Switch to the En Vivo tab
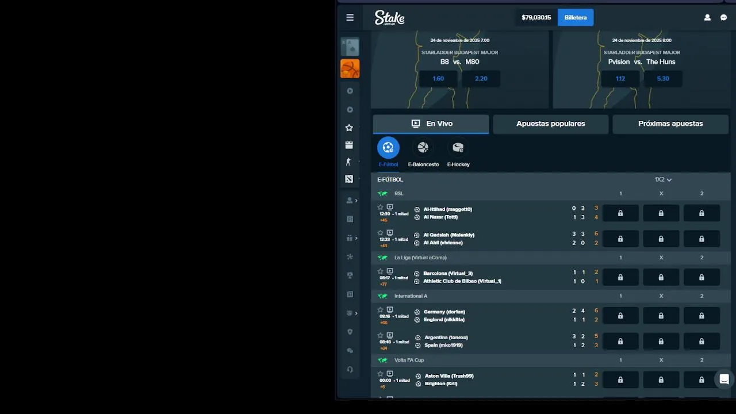 tap(431, 124)
